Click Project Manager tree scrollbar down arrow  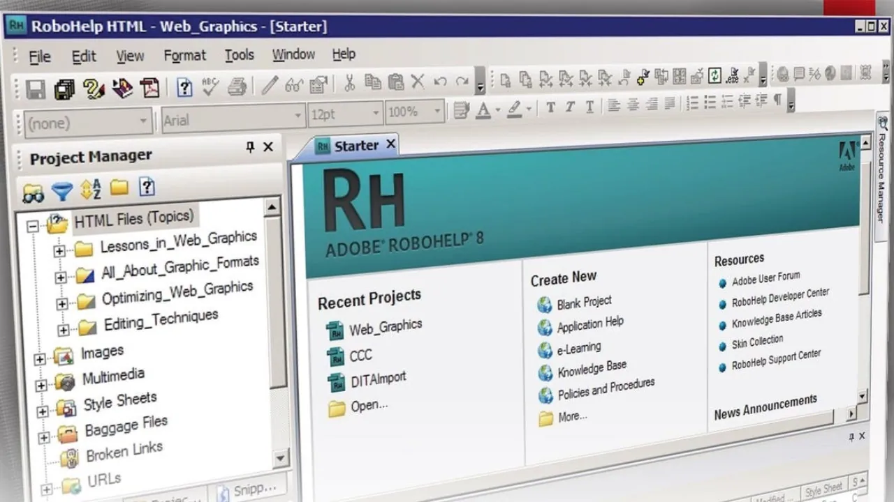coord(281,457)
